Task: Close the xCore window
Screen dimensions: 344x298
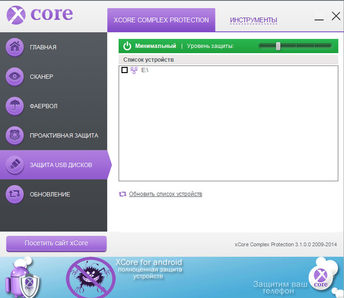Action: click(x=336, y=16)
